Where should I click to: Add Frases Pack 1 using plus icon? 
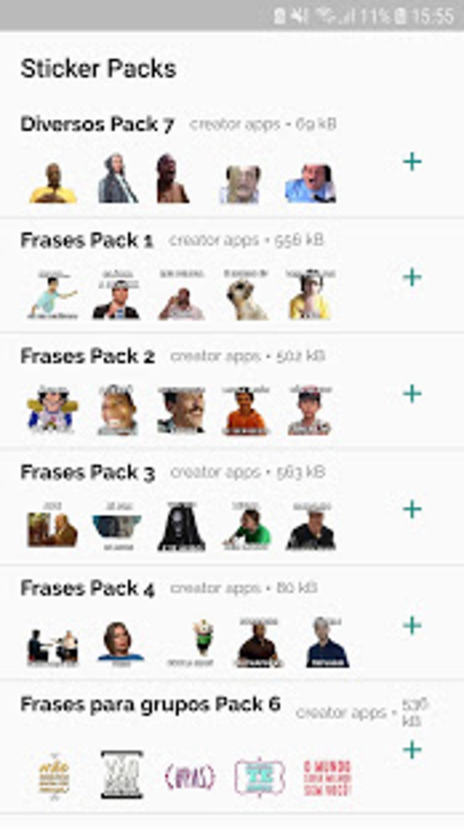(x=412, y=277)
